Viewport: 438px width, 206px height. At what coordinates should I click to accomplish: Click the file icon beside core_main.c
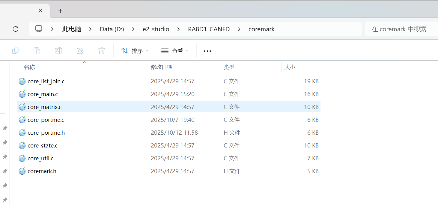tap(22, 94)
